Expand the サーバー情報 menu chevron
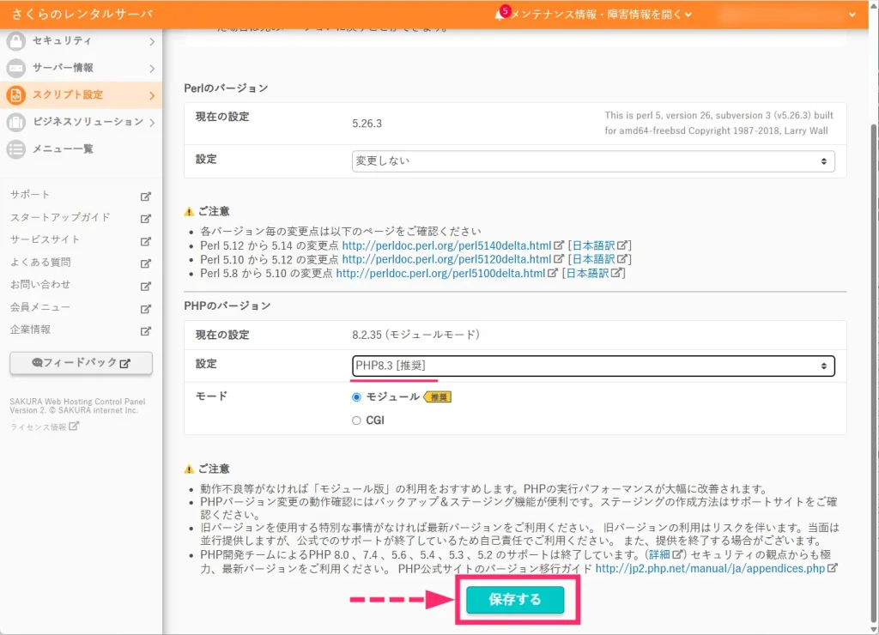Viewport: 879px width, 635px height. click(152, 69)
